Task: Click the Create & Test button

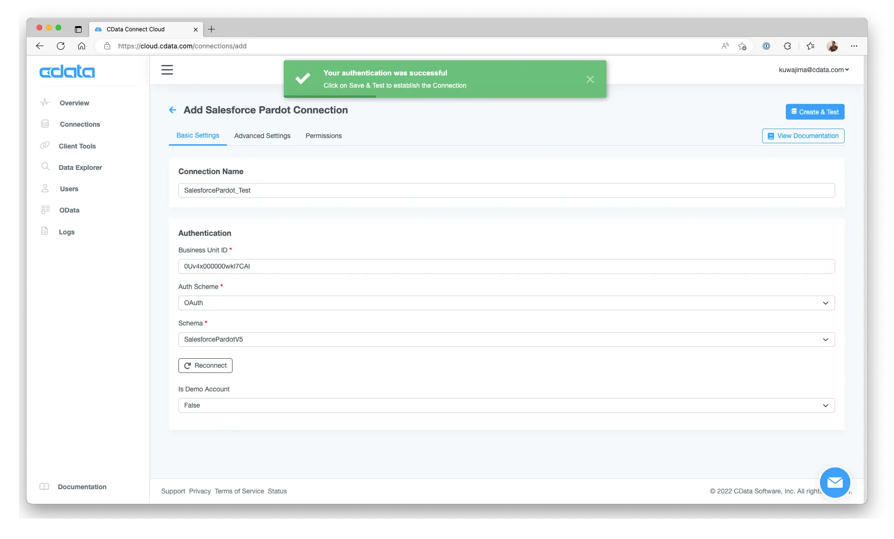Action: 815,112
